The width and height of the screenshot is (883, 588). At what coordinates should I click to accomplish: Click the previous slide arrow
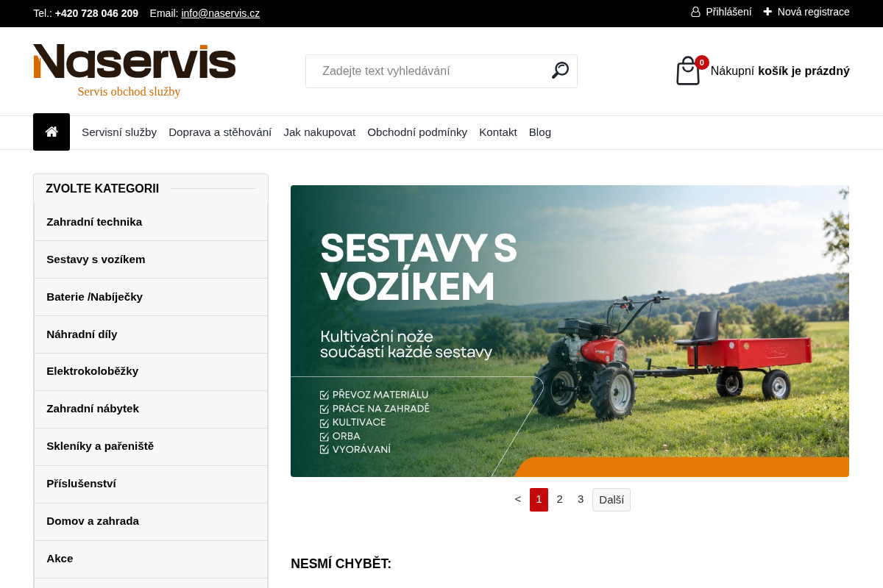[x=518, y=499]
